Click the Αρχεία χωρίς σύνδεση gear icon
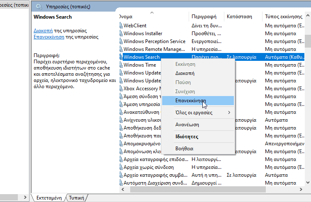Image resolution: width=311 pixels, height=202 pixels. pos(121,167)
